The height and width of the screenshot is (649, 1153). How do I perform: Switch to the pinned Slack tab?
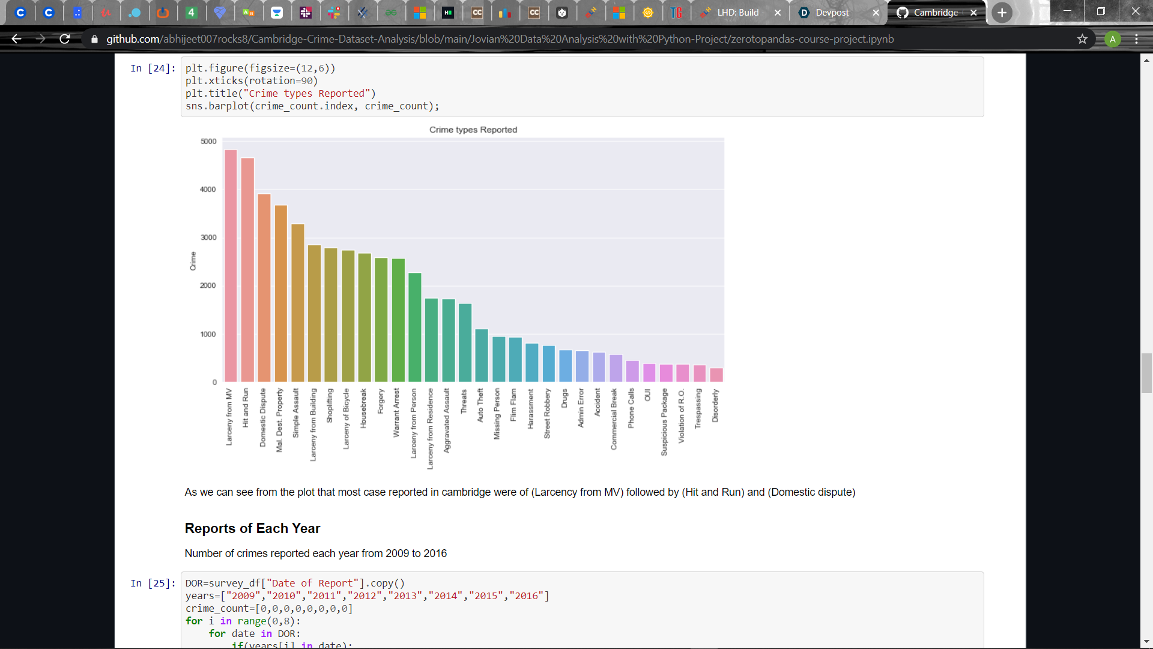pos(334,13)
